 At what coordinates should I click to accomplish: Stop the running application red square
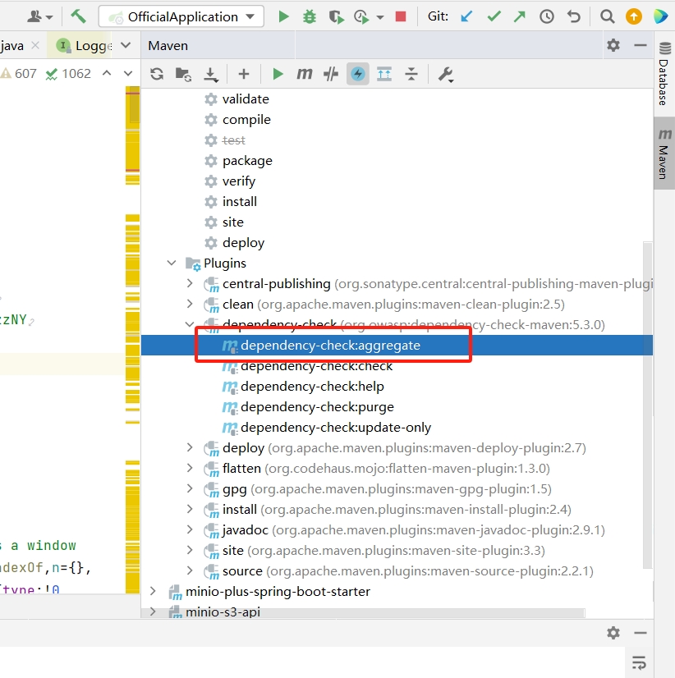tap(401, 16)
